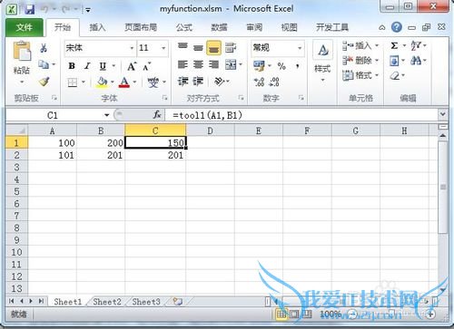Increase decimal places

(259, 82)
